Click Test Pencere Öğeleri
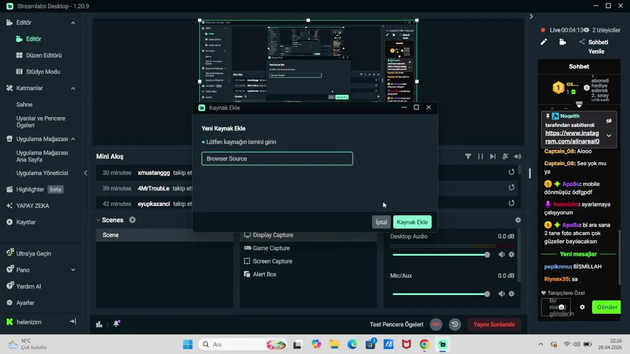This screenshot has width=630, height=354. pos(397,324)
